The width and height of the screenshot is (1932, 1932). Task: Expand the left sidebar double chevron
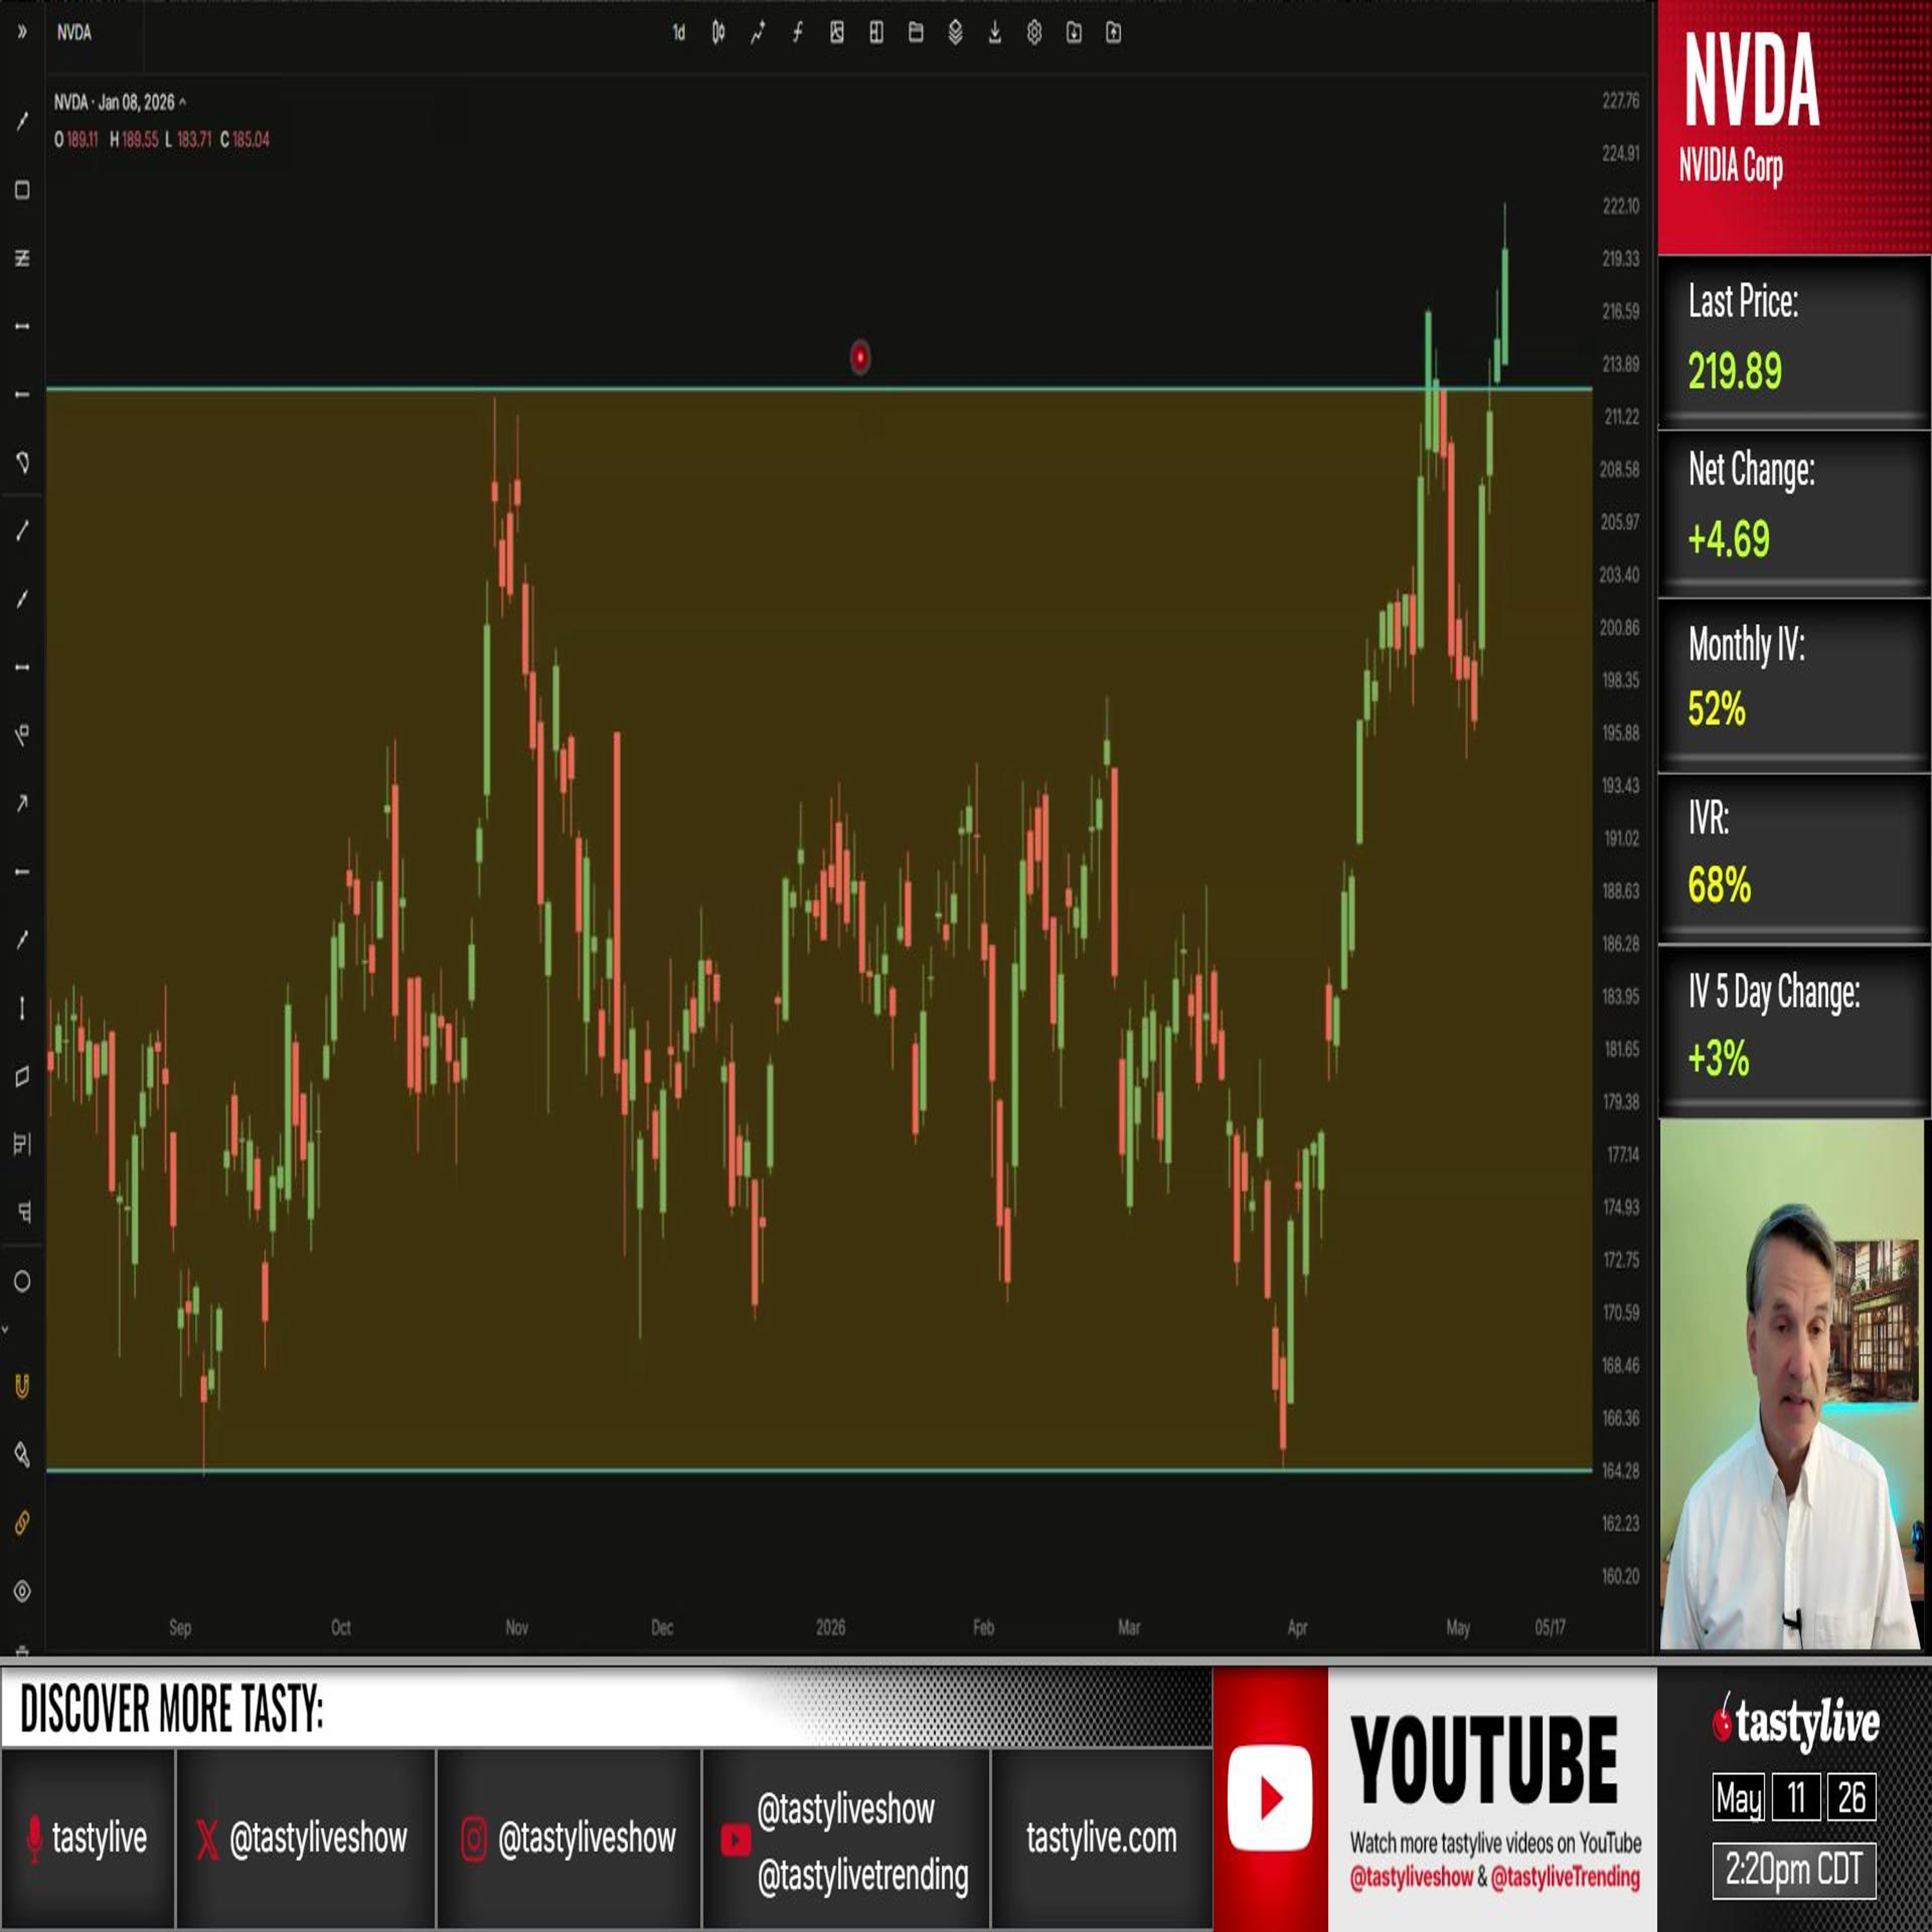point(22,32)
